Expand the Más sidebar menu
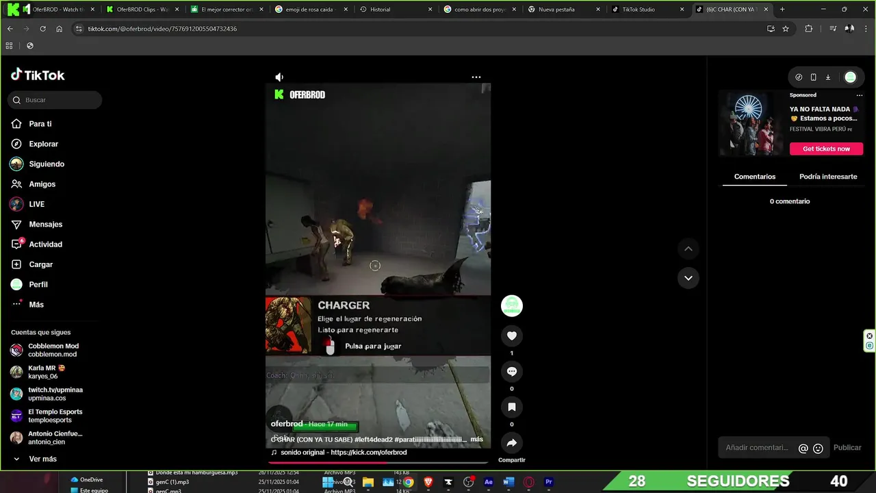The height and width of the screenshot is (493, 876). 36,305
